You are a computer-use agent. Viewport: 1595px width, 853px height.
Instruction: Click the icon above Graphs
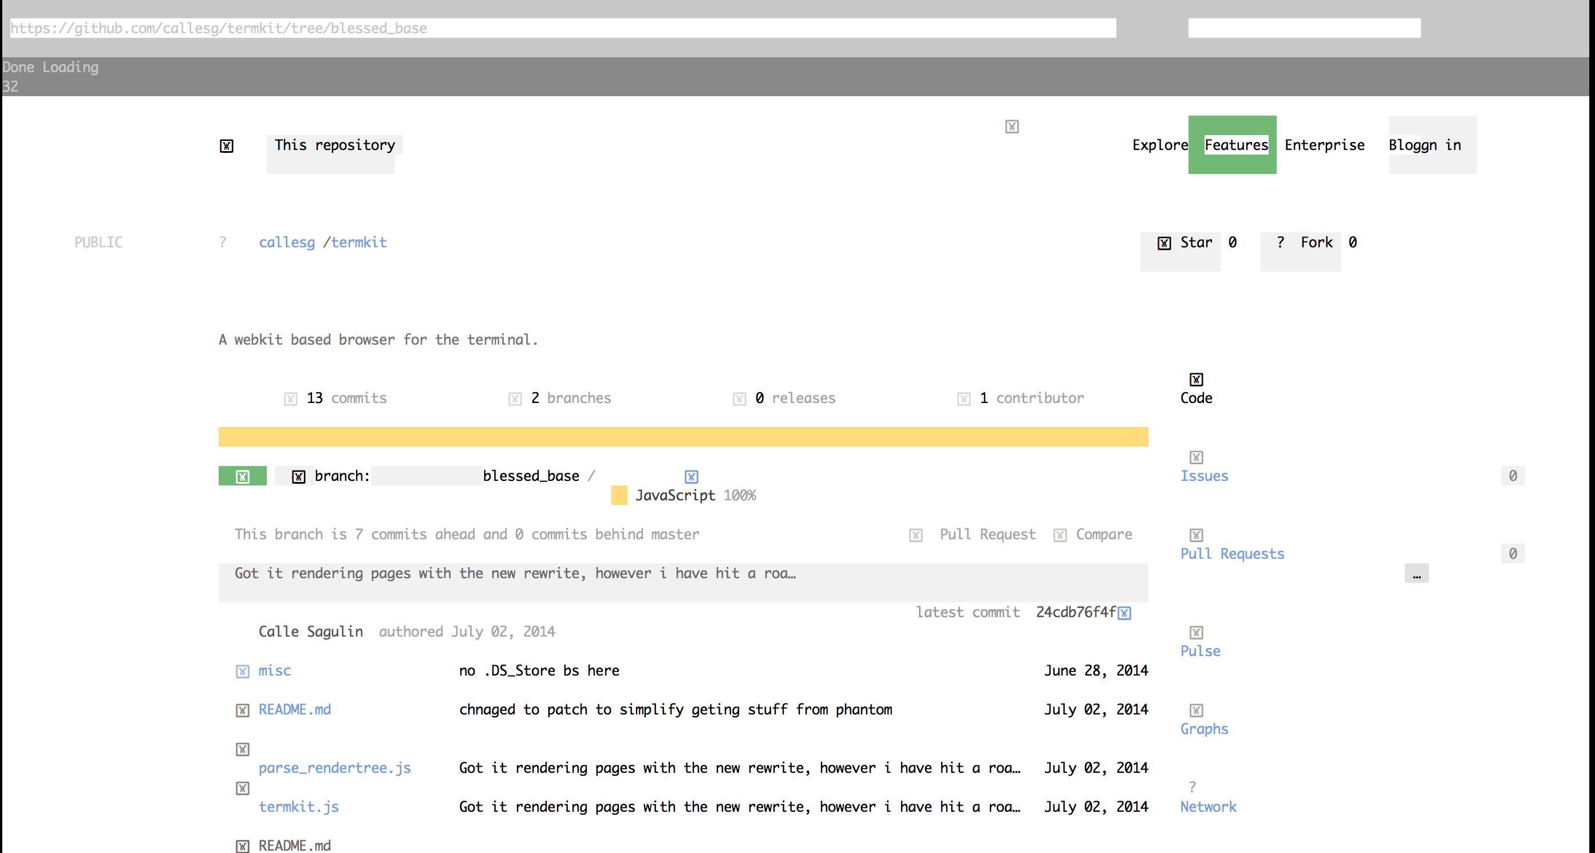[x=1197, y=710]
